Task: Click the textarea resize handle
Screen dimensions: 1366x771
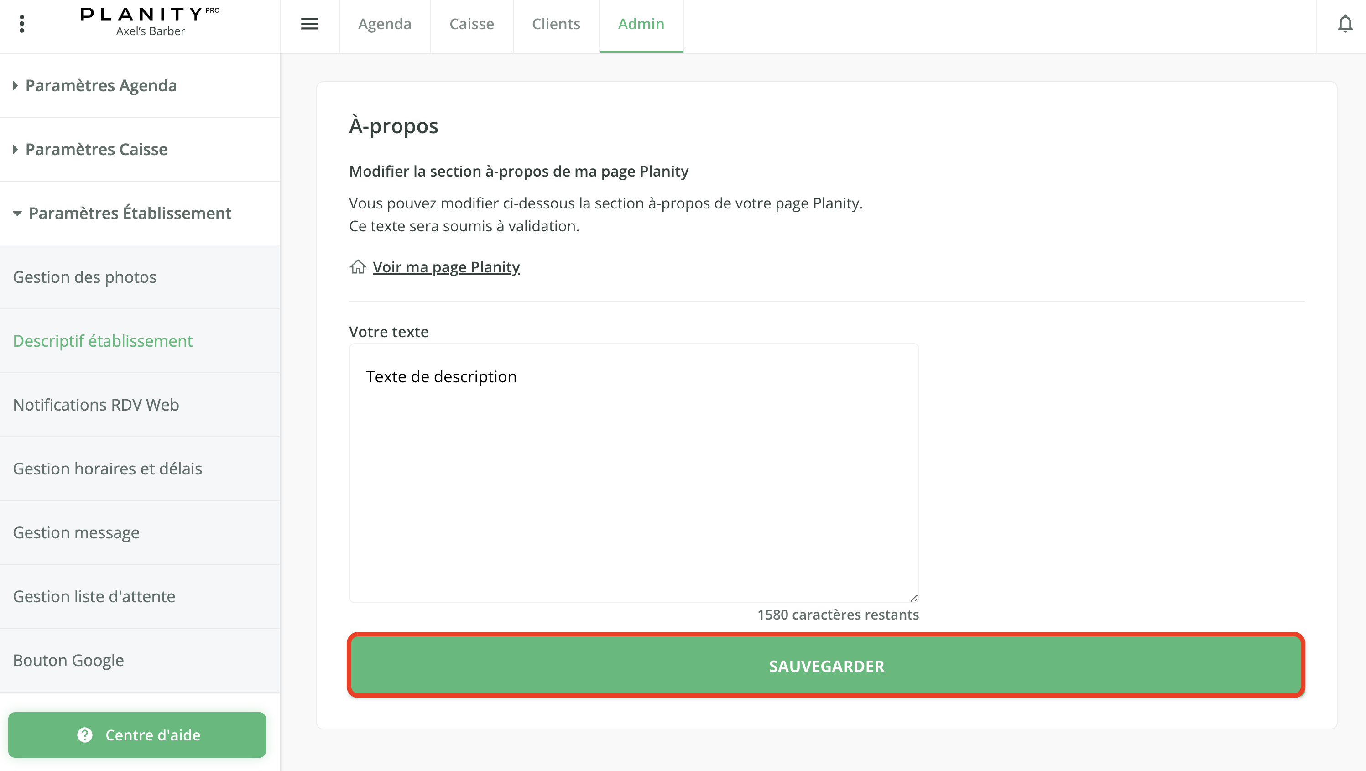Action: (914, 598)
